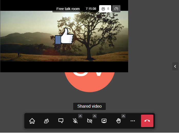This screenshot has height=134, width=179.
Task: Expand the side panel with left chevron
Action: [175, 66]
